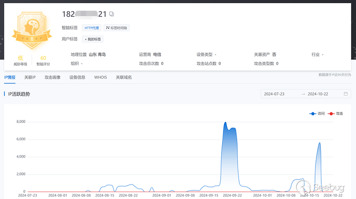Open the calendar icon in date range
The image size is (356, 199).
click(x=346, y=94)
